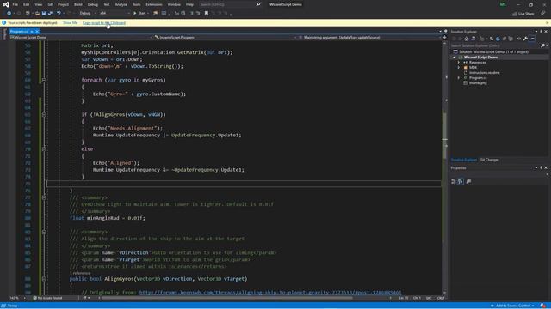Viewport: 551px width, 309px height.
Task: Click the Categorized icon in Properties panel
Action: [454, 181]
